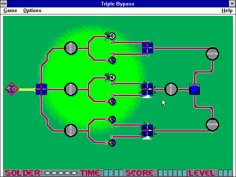Open the window control menu box

[4, 4]
